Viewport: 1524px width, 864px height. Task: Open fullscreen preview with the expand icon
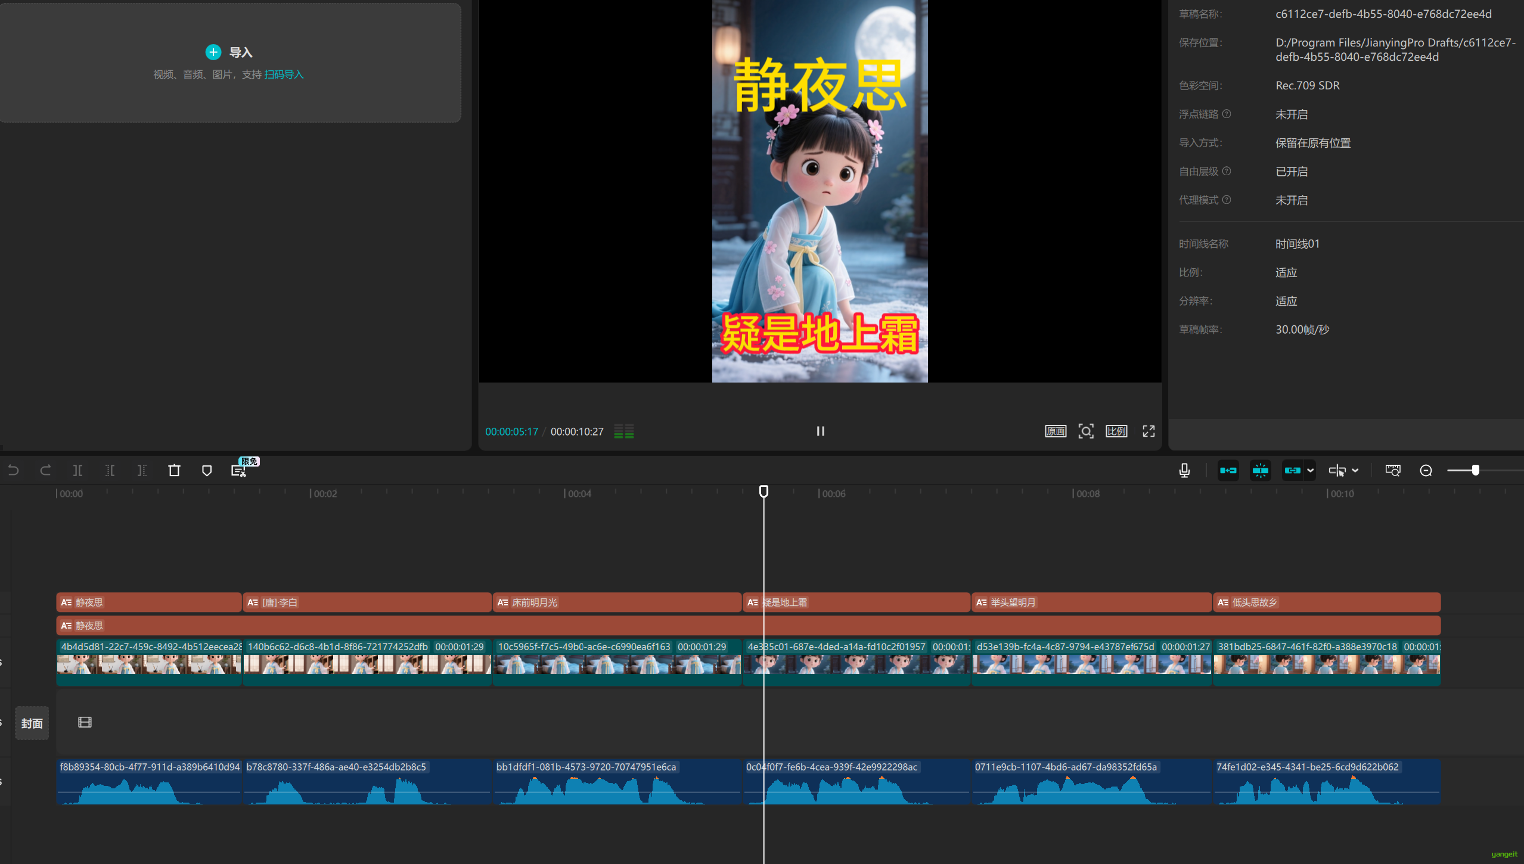(x=1149, y=431)
